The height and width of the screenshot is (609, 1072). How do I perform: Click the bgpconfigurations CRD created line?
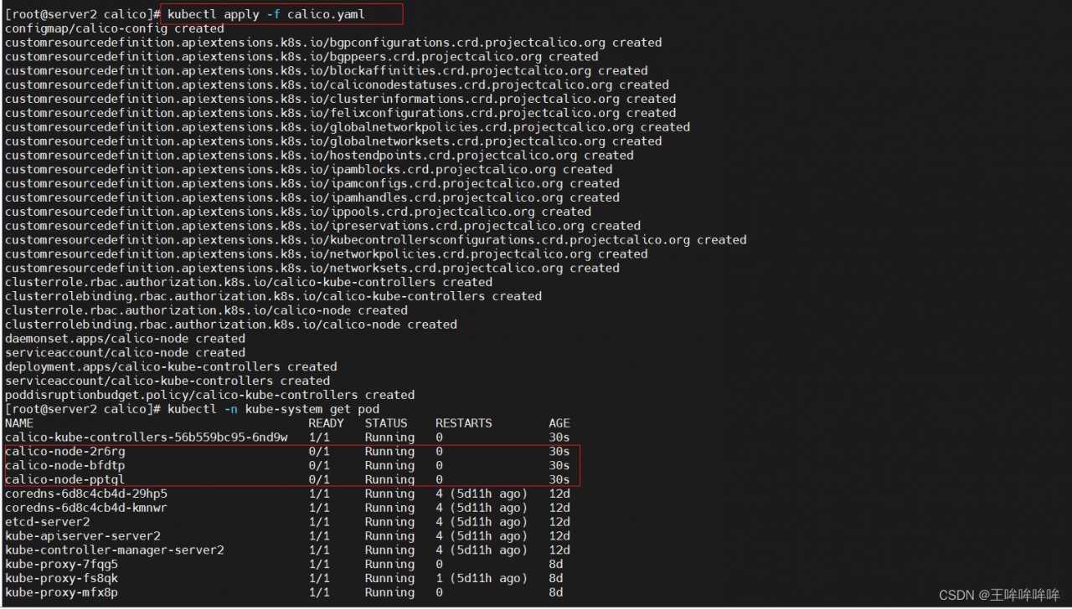(x=333, y=43)
